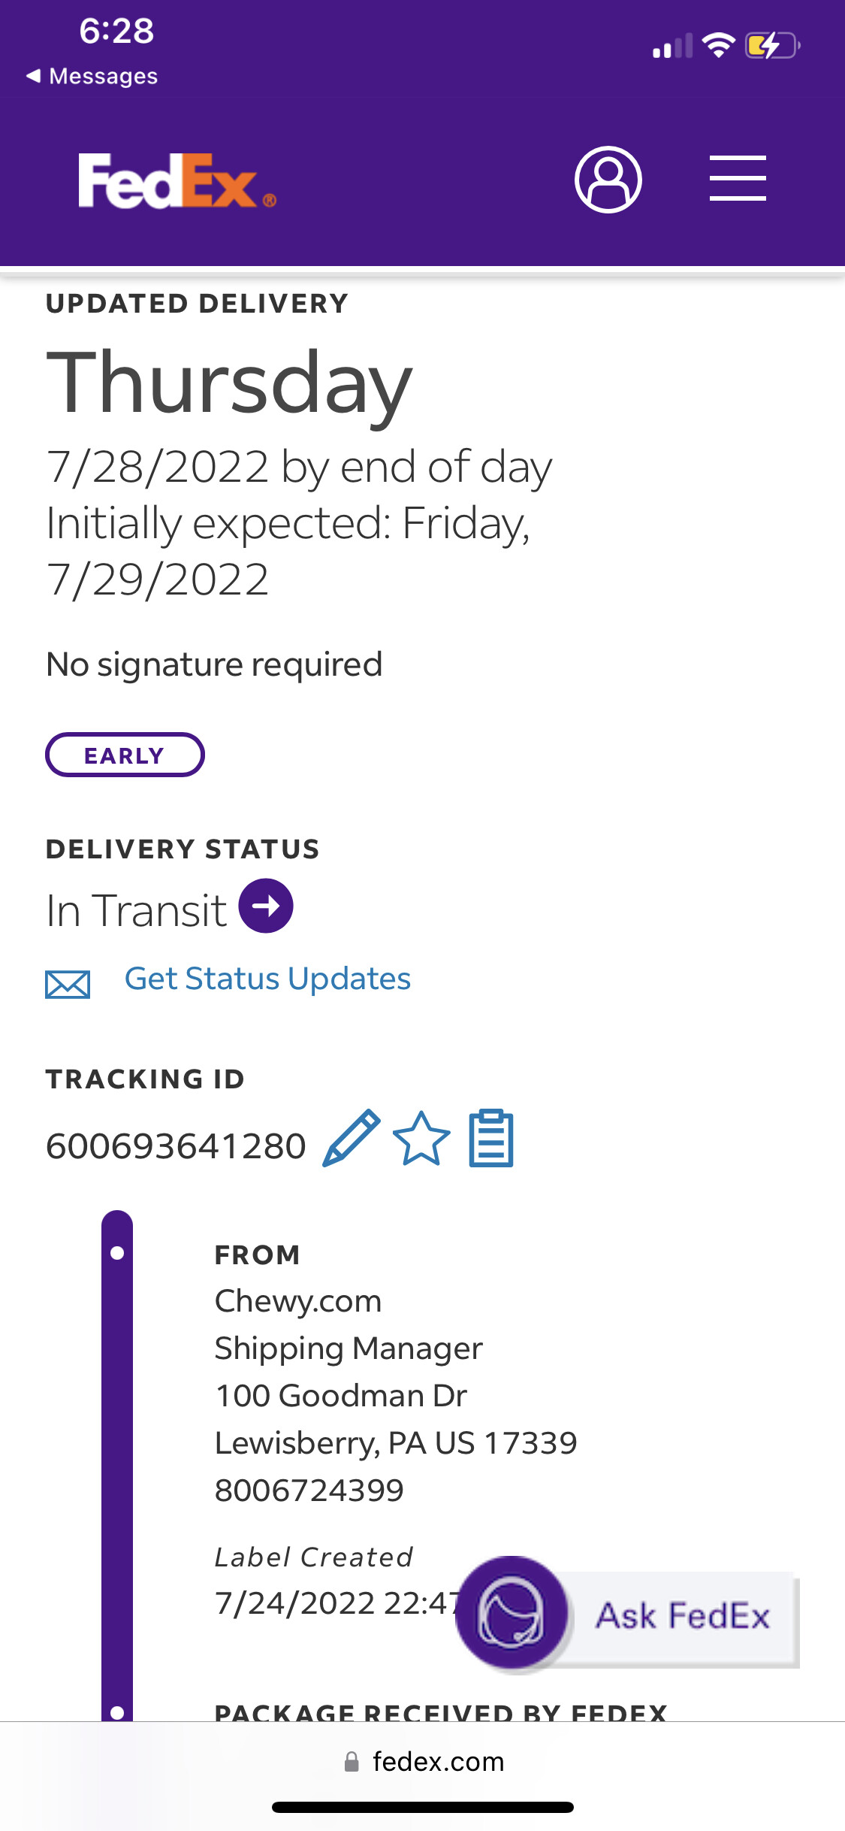
Task: Edit tracking nickname with pencil icon
Action: (x=351, y=1139)
